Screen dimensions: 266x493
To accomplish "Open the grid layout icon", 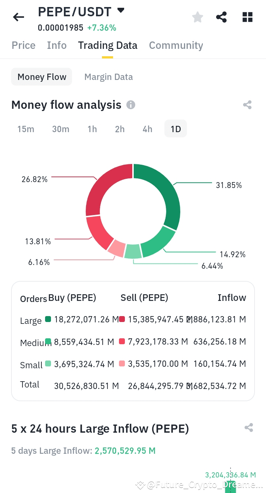I will click(247, 17).
